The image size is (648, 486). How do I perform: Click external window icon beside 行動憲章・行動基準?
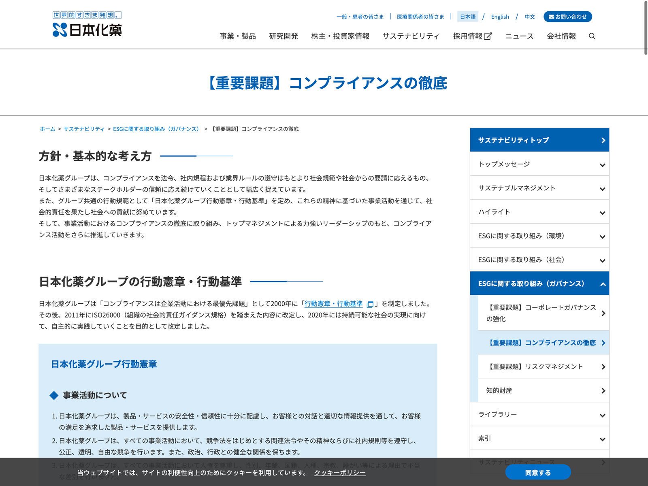pos(370,304)
